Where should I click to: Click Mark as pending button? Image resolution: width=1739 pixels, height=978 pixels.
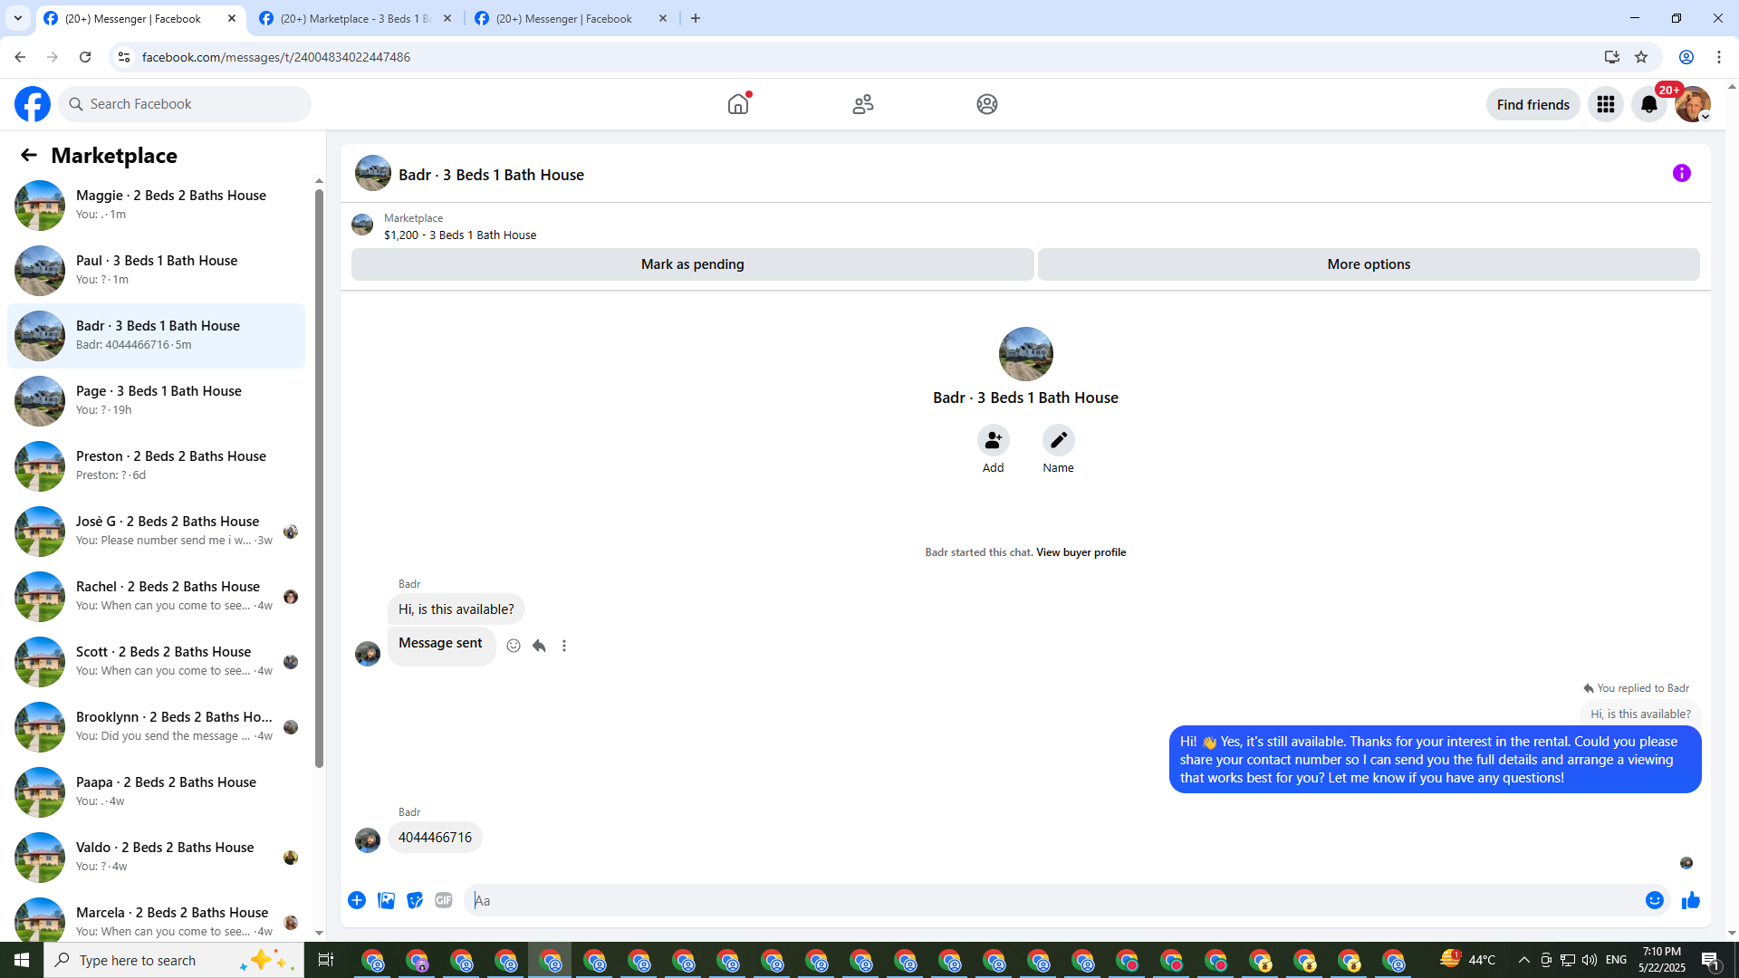(x=692, y=264)
